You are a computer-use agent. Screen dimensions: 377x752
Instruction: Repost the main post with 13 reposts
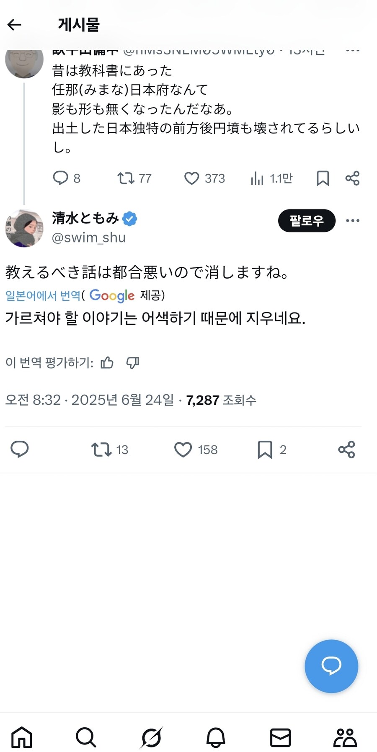[x=101, y=450]
